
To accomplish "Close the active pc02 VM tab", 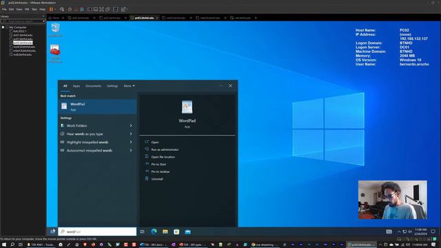I will tap(157, 18).
